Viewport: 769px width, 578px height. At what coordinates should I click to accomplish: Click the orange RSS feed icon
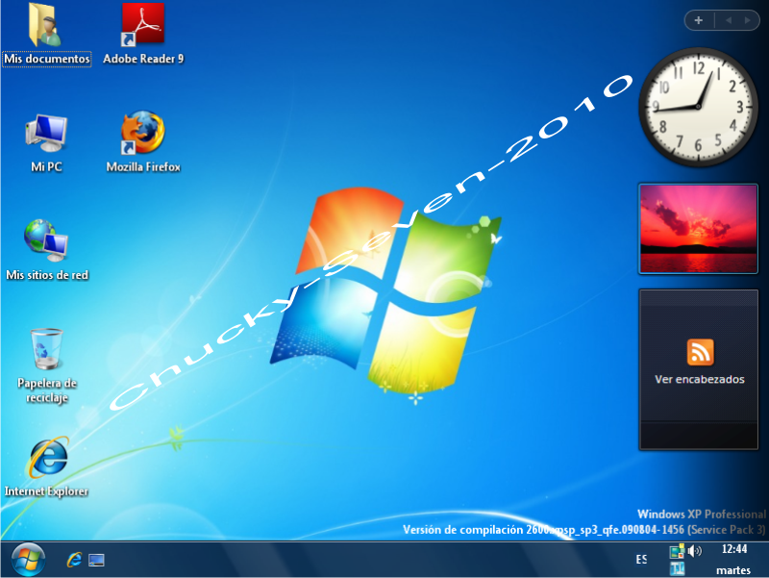pyautogui.click(x=701, y=352)
